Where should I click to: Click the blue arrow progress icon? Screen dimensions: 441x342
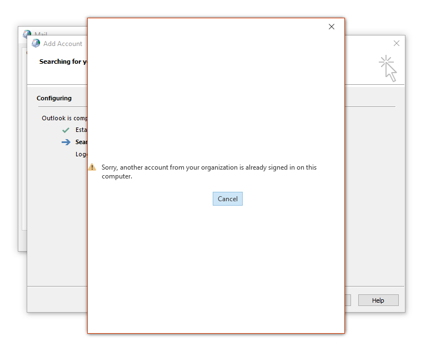click(66, 142)
